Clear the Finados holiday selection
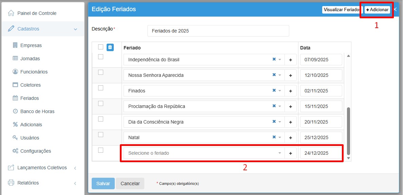Viewport: 403px width, 195px height. pos(274,91)
